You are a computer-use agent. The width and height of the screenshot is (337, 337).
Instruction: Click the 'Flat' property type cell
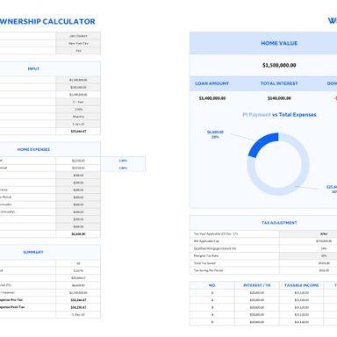pyautogui.click(x=78, y=51)
